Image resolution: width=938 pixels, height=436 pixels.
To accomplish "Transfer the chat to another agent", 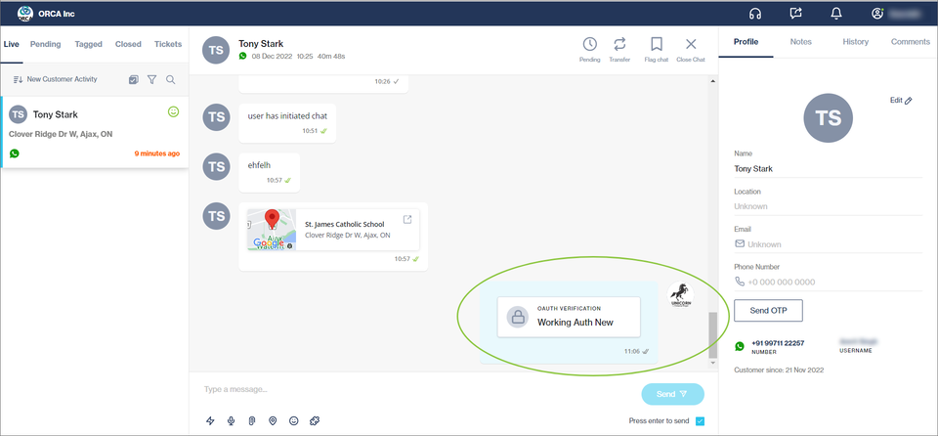I will pos(619,45).
